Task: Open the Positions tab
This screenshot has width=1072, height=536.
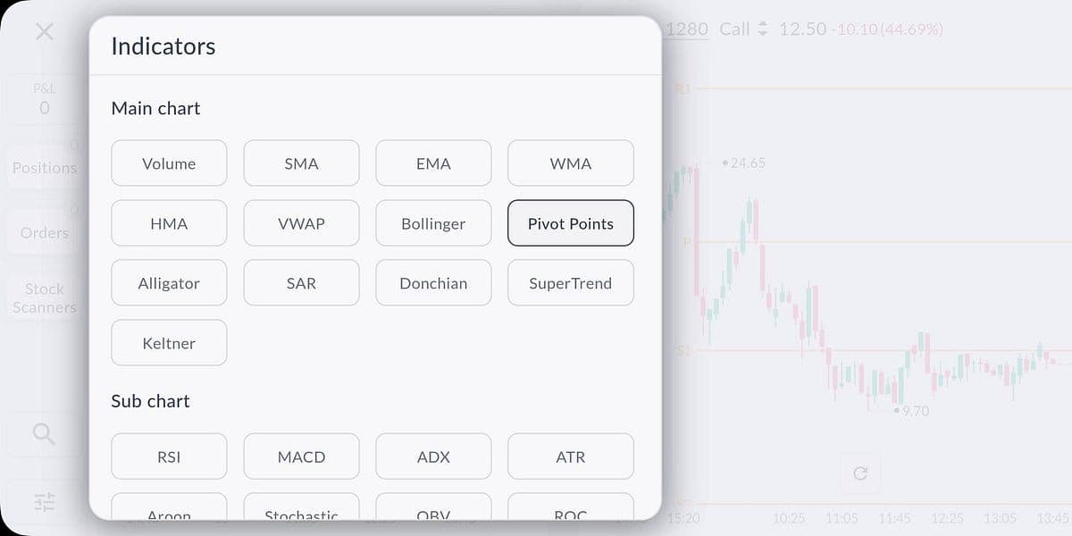Action: pos(44,167)
